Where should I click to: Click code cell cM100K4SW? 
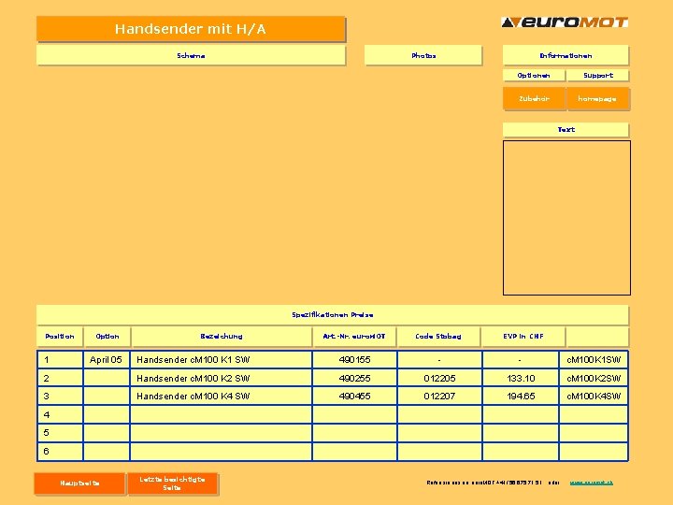(x=594, y=396)
